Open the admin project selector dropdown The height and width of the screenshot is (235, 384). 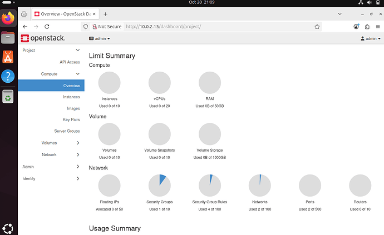[x=100, y=39]
